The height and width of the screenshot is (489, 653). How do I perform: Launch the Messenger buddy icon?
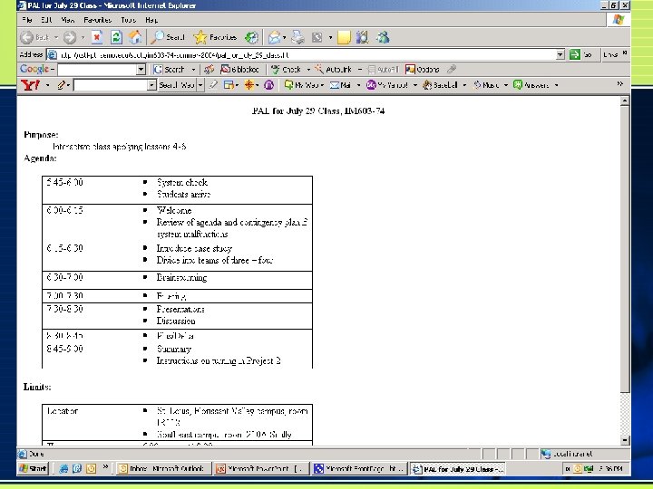pyautogui.click(x=383, y=37)
